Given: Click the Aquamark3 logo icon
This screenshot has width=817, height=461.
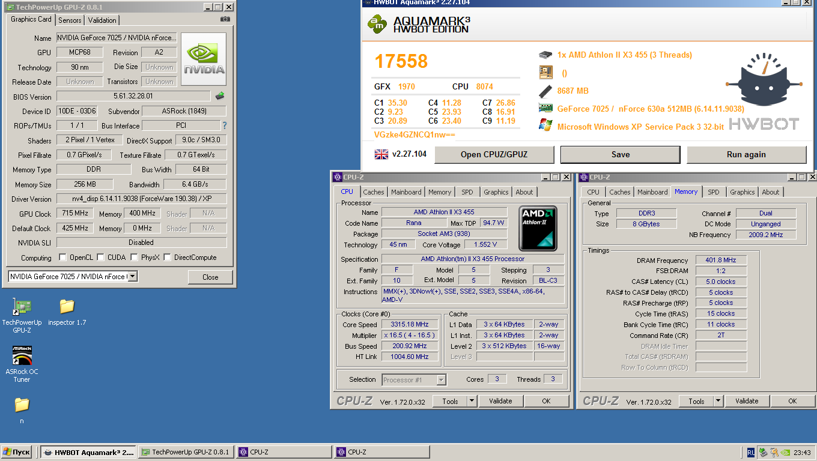Looking at the screenshot, I should click(377, 24).
